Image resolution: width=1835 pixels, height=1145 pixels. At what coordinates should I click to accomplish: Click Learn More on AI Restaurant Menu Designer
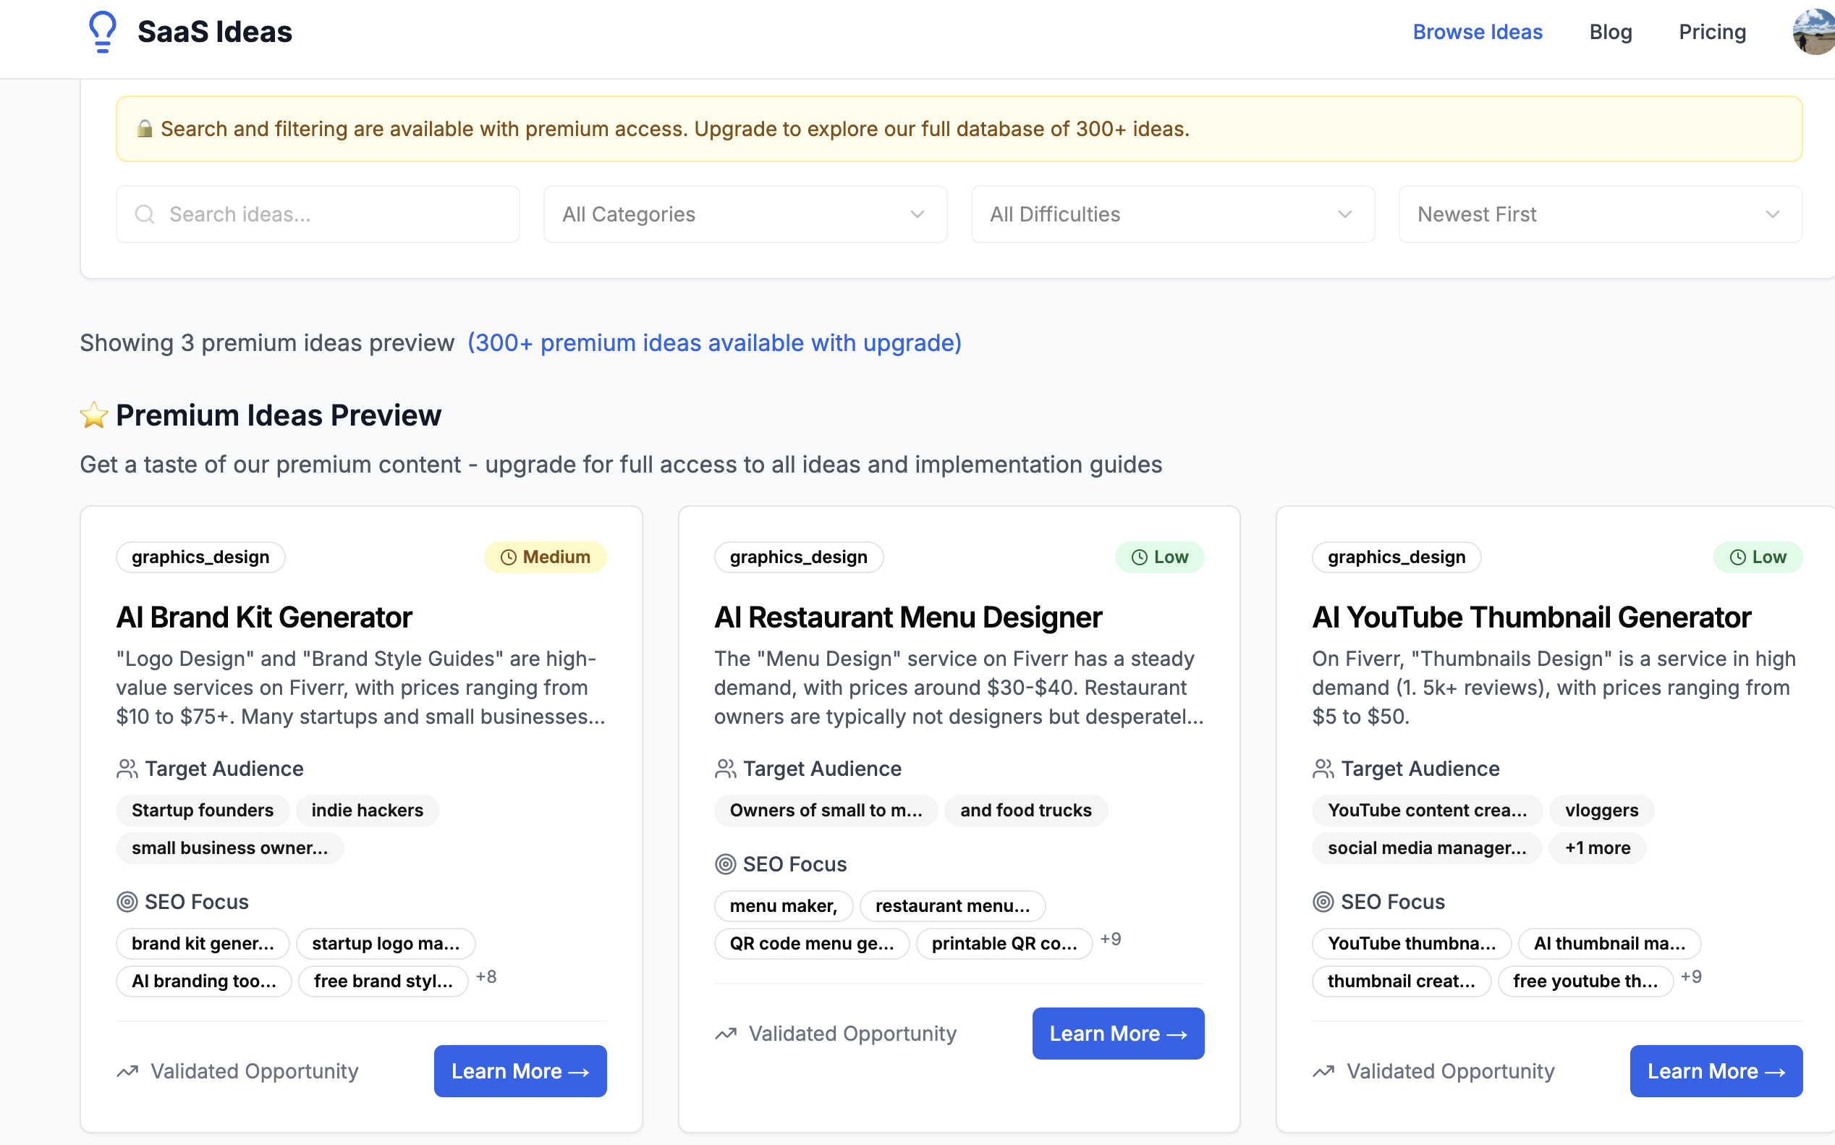point(1117,1033)
